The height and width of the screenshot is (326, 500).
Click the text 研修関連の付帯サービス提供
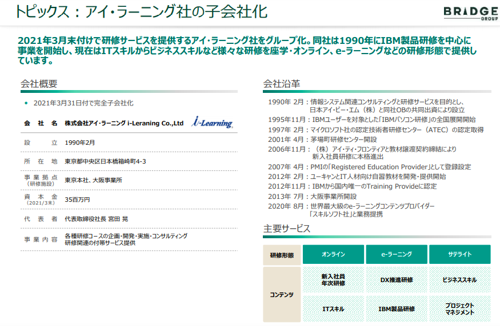click(100, 243)
